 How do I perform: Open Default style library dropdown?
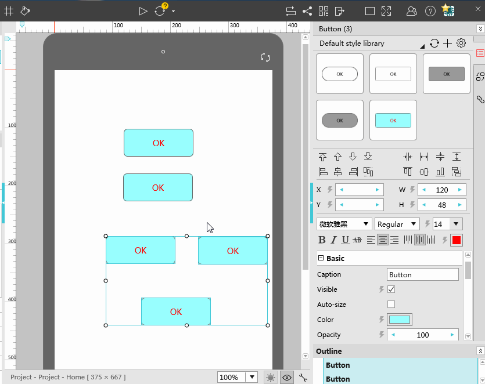(422, 46)
